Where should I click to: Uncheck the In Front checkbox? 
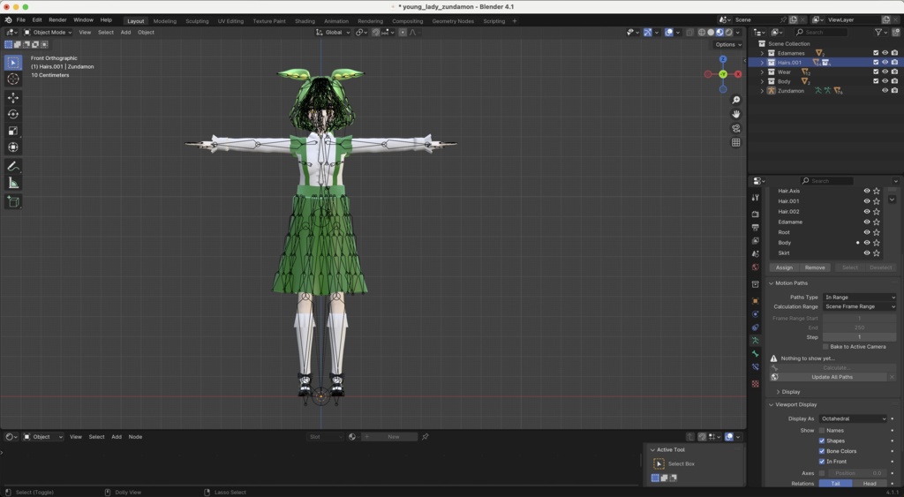click(822, 462)
